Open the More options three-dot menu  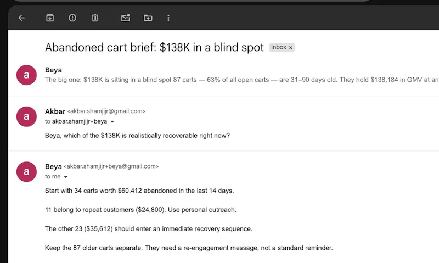168,18
